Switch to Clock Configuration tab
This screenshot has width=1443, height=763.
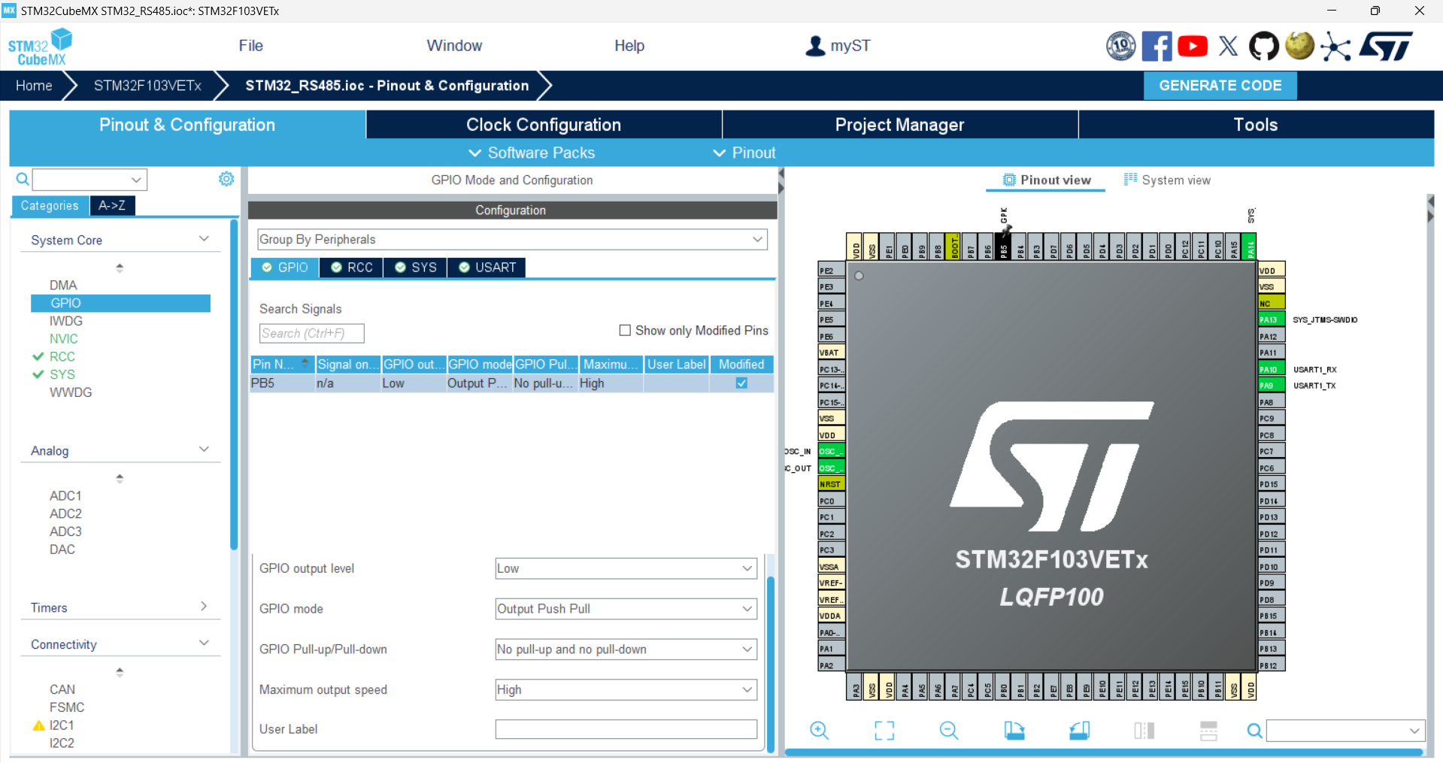point(544,125)
